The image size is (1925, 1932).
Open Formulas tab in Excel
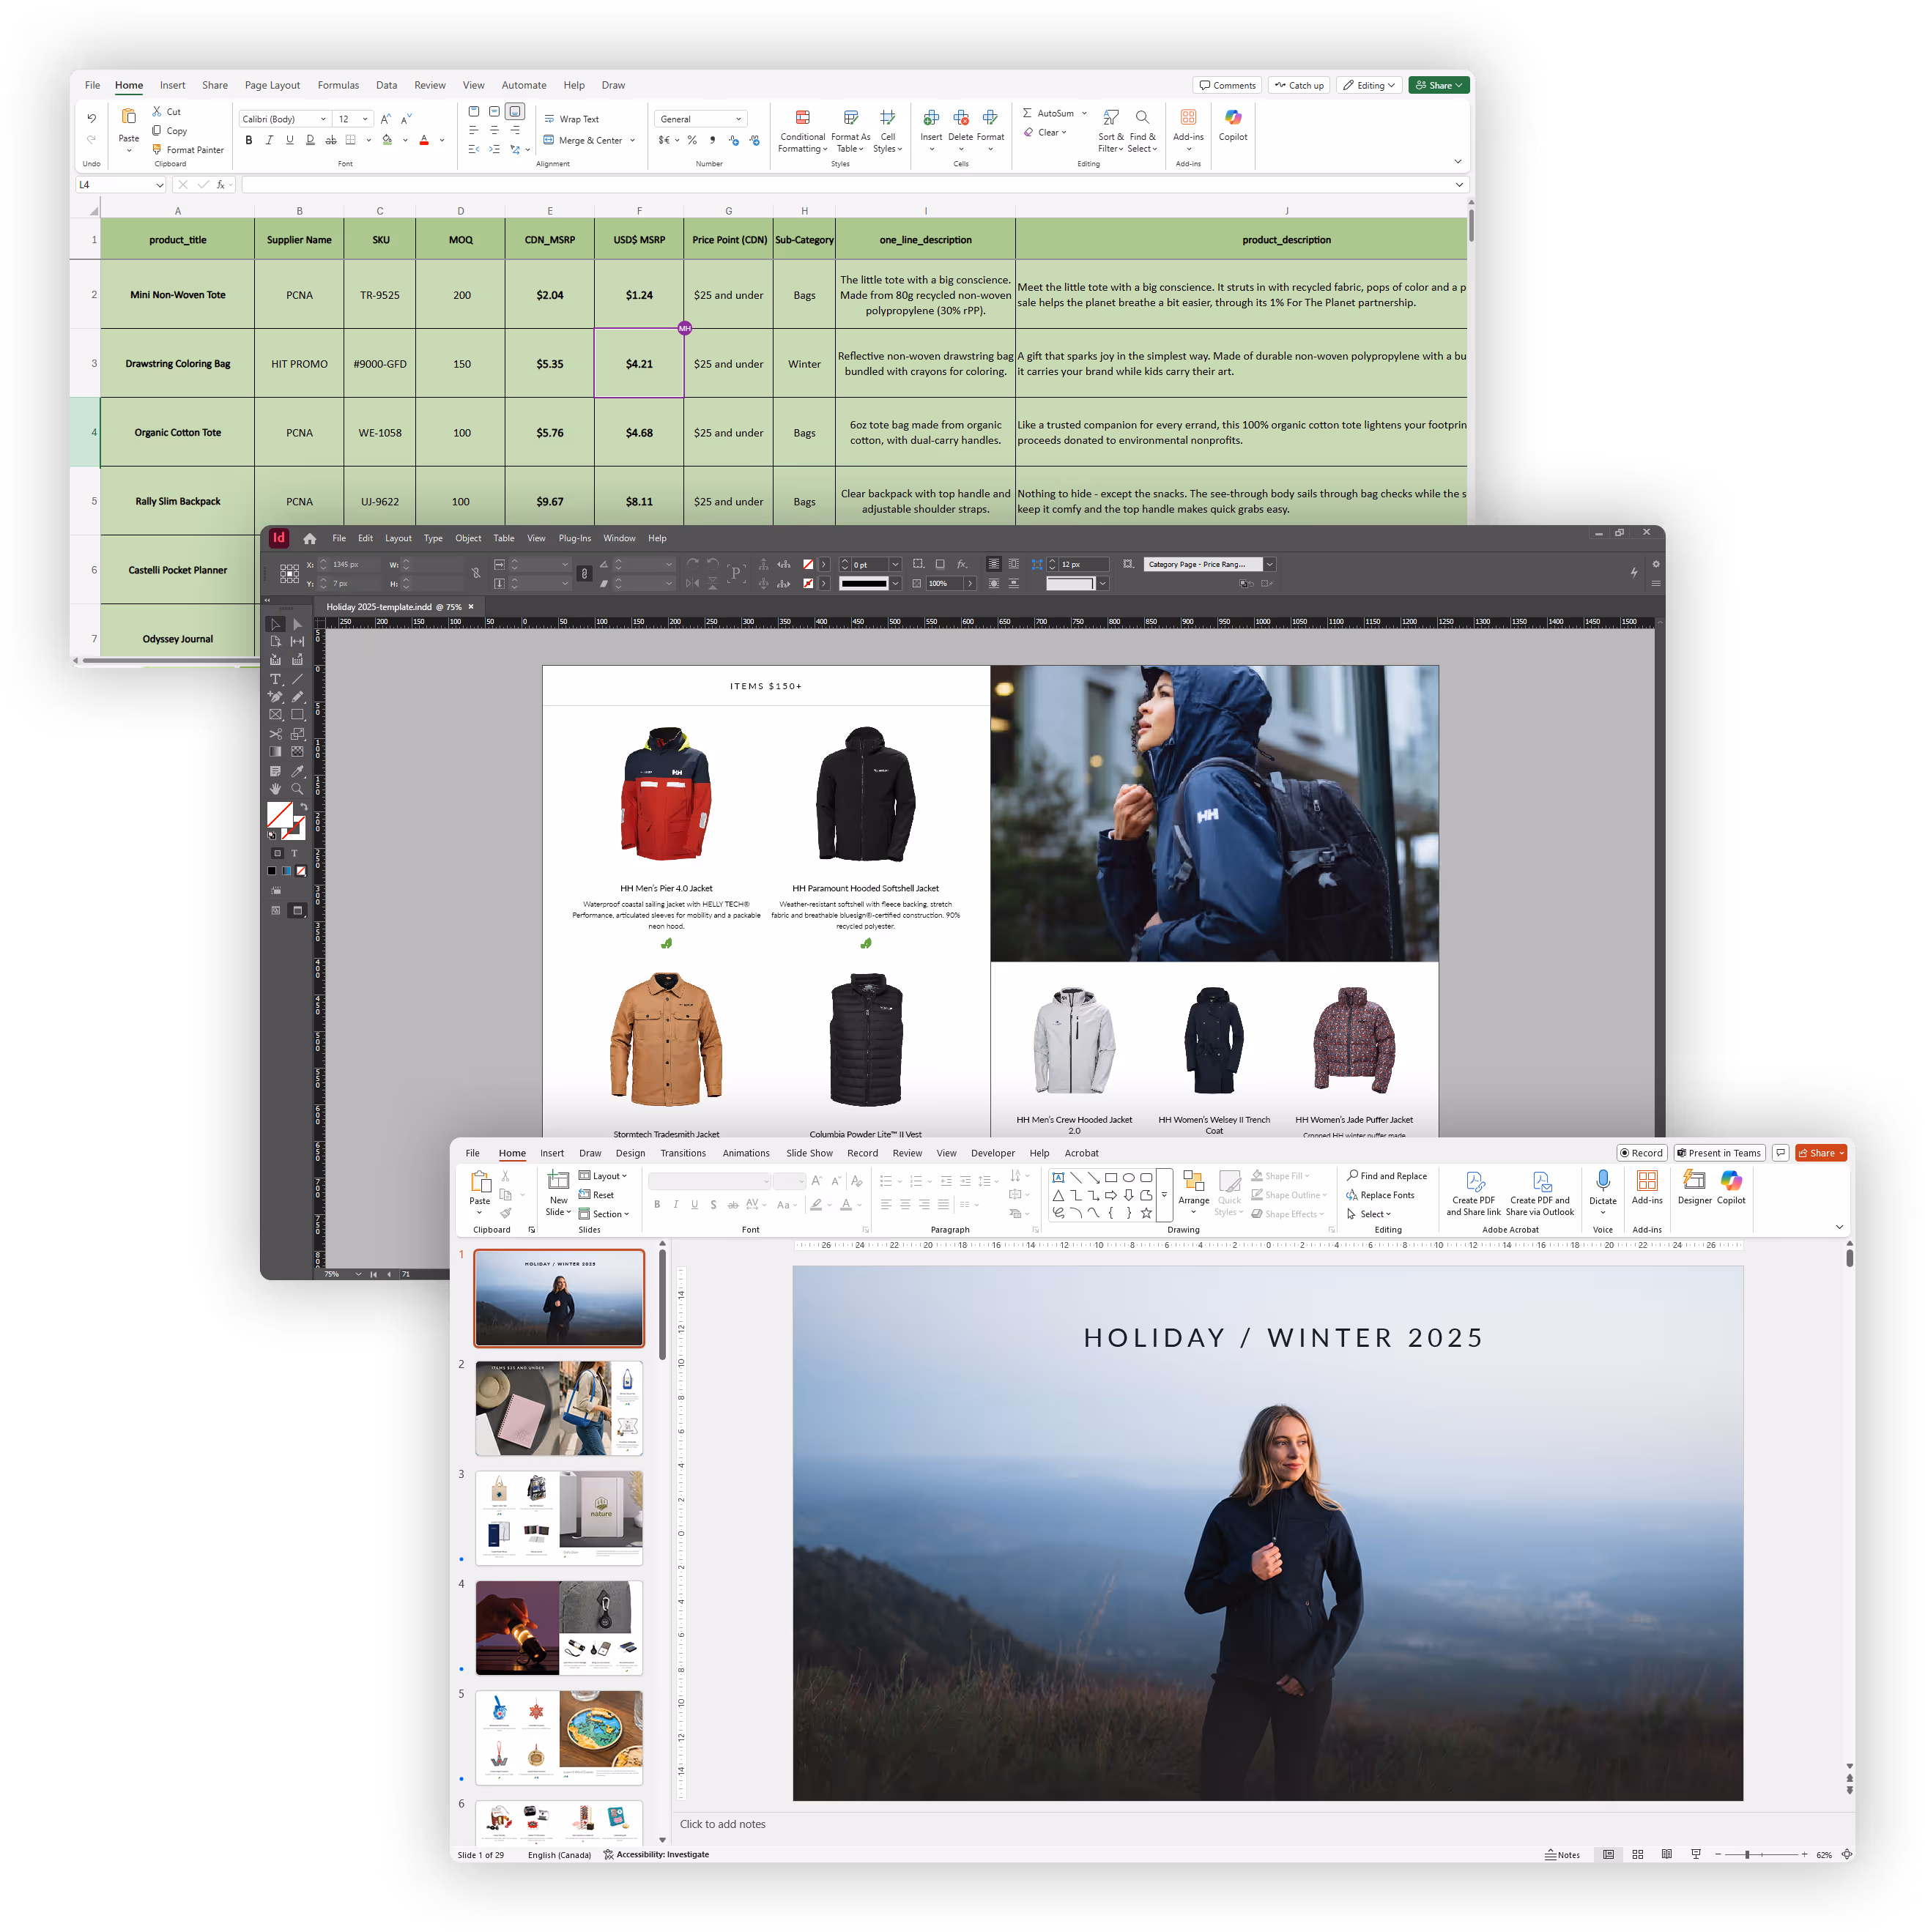pos(338,85)
